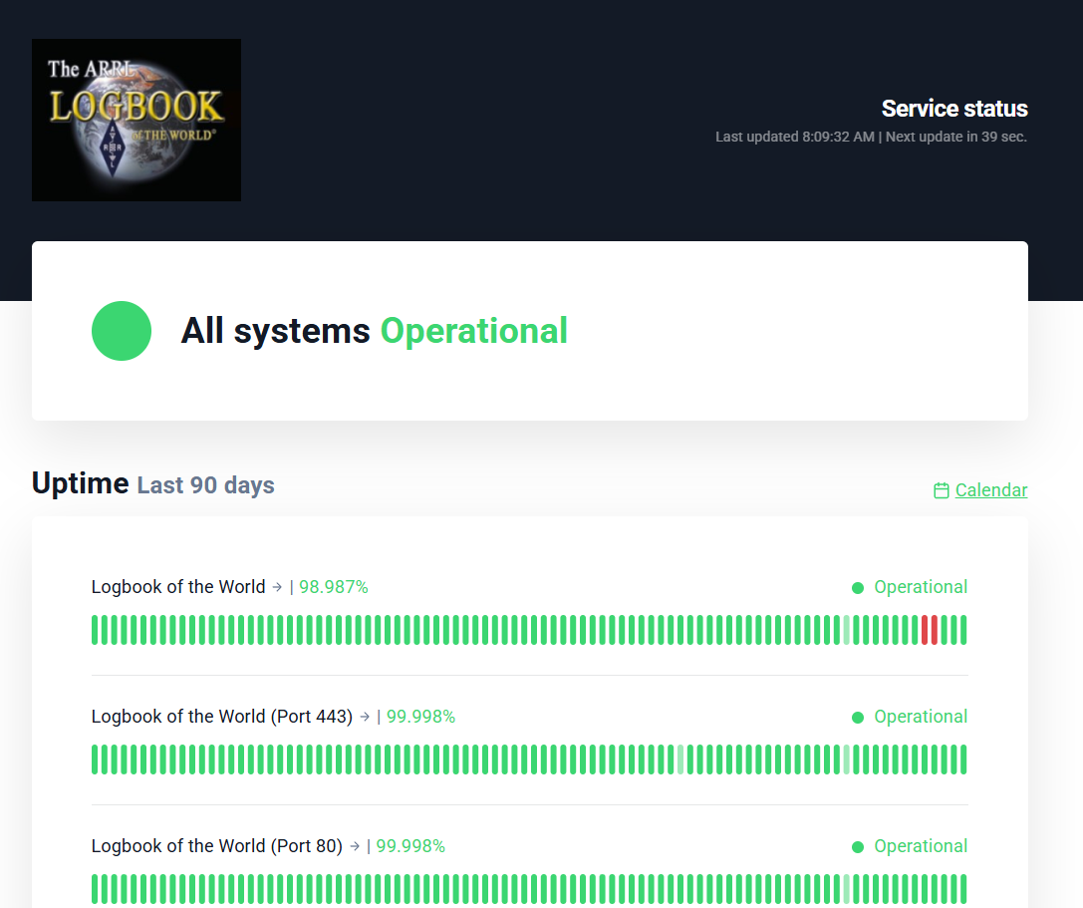Click the 'All systems Operational' heading
The image size is (1083, 908).
point(375,330)
